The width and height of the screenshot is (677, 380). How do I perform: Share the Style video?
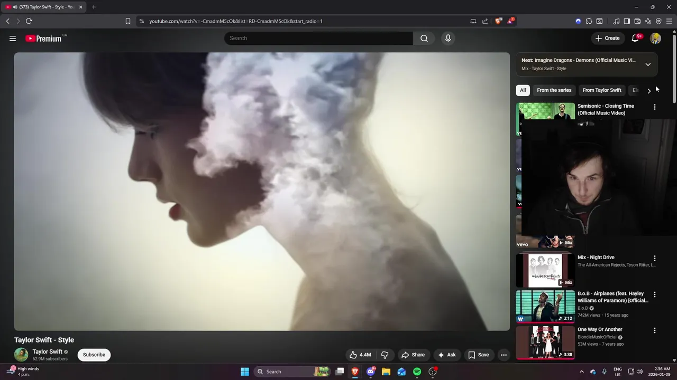pos(413,355)
